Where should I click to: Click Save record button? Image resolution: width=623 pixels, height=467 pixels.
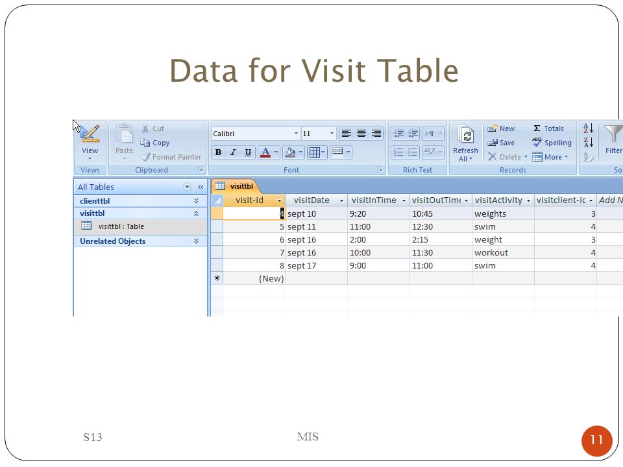[501, 143]
